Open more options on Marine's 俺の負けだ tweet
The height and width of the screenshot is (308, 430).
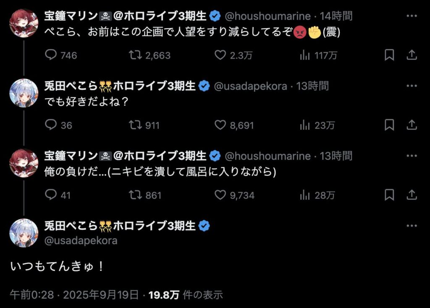click(412, 156)
